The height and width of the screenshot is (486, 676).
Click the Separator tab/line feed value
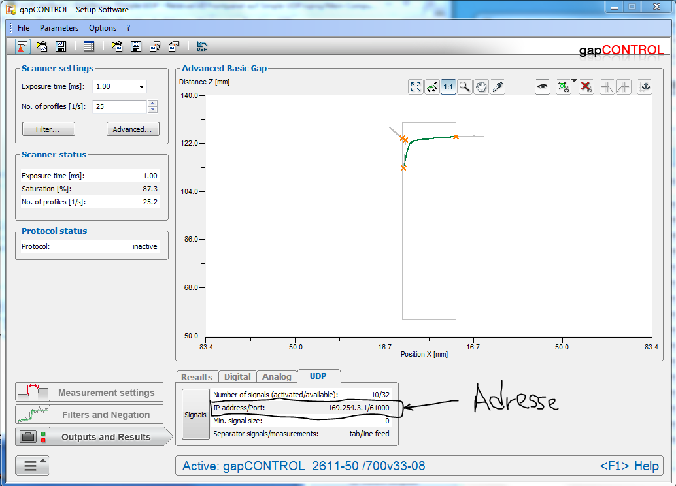click(369, 434)
